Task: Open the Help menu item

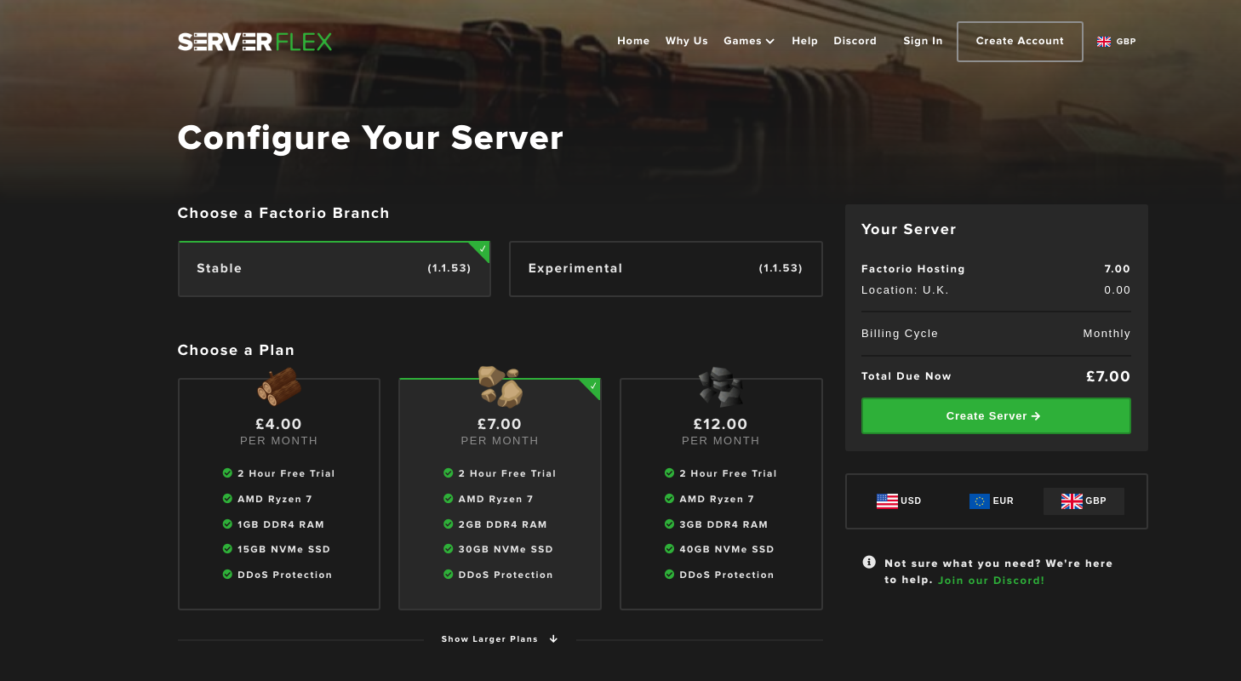Action: (804, 41)
